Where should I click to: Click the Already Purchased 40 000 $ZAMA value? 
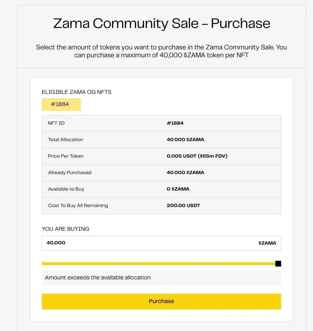pyautogui.click(x=186, y=173)
